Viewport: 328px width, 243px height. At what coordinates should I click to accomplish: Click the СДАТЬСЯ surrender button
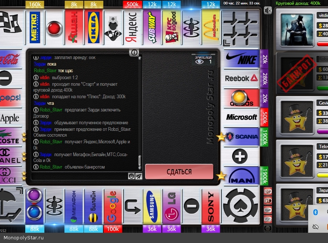pyautogui.click(x=179, y=172)
